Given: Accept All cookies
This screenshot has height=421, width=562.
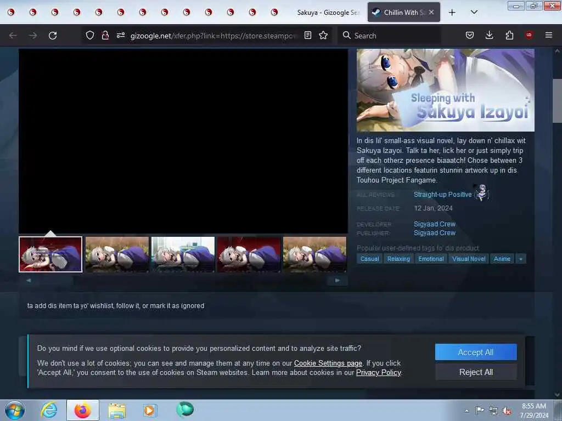Looking at the screenshot, I should [476, 352].
